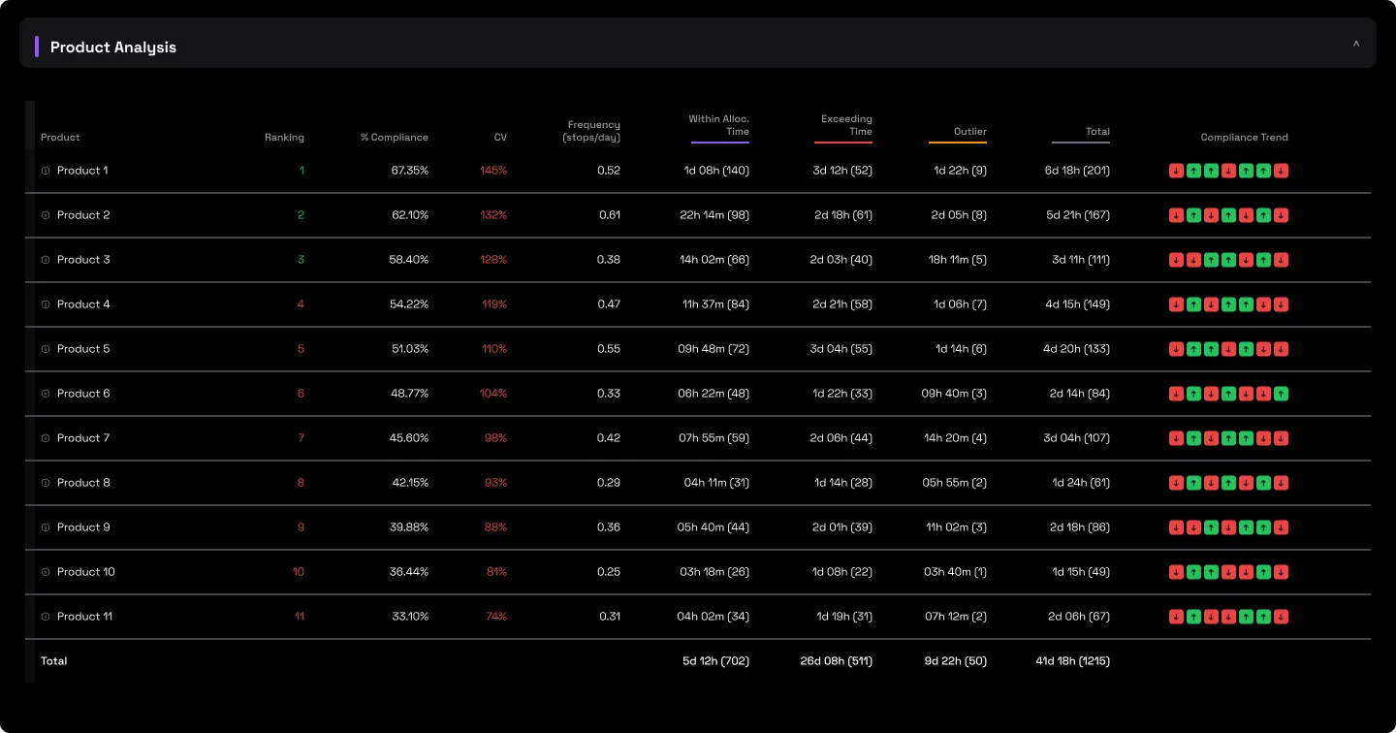Sort by the Ranking column header
The width and height of the screenshot is (1396, 733).
click(284, 138)
